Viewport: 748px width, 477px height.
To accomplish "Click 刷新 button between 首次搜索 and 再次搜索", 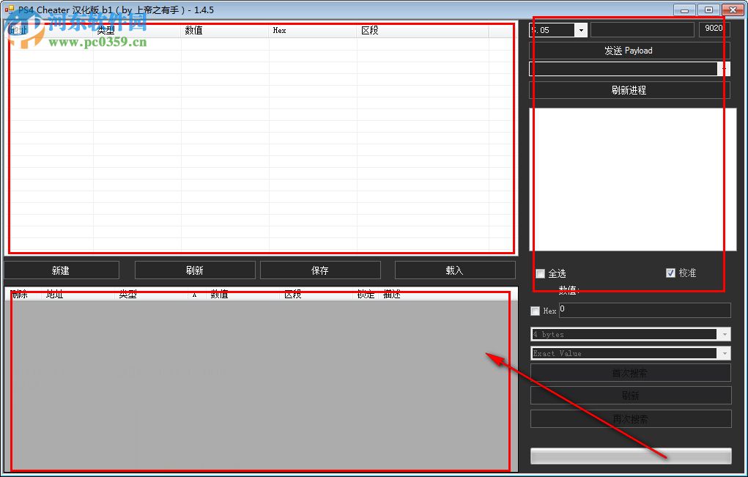I will pyautogui.click(x=631, y=396).
